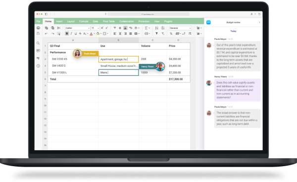Click the Copy icon
The image size is (297, 182).
point(47,28)
